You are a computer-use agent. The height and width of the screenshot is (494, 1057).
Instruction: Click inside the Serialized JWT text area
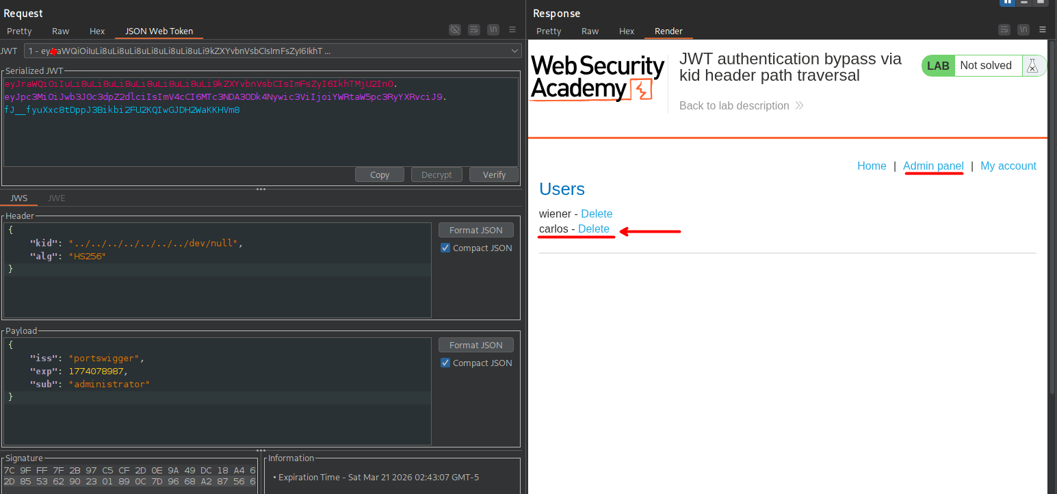pos(260,137)
